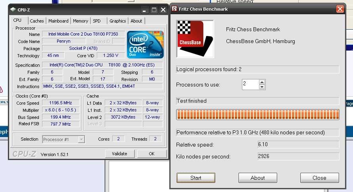The image size is (353, 192).
Task: Click the Core VID value 1.250 V
Action: pyautogui.click(x=111, y=55)
